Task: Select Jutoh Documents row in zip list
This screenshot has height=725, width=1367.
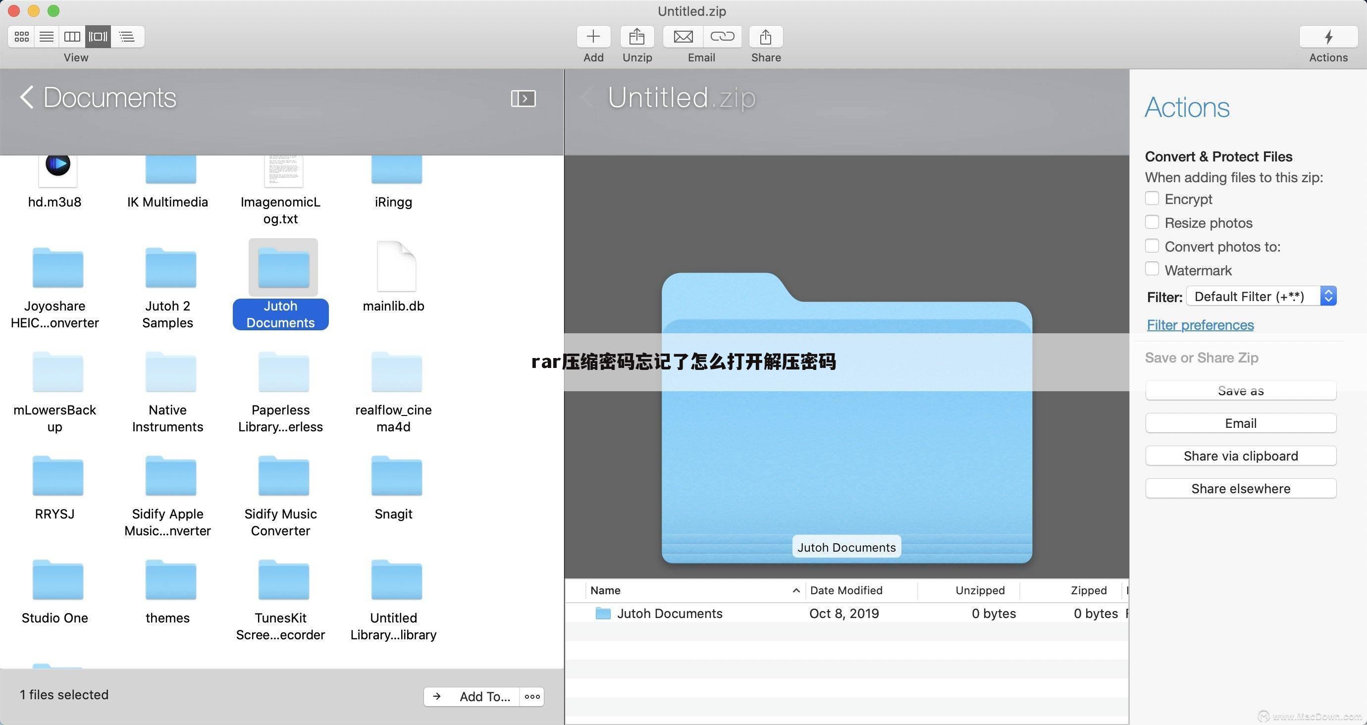Action: 846,614
